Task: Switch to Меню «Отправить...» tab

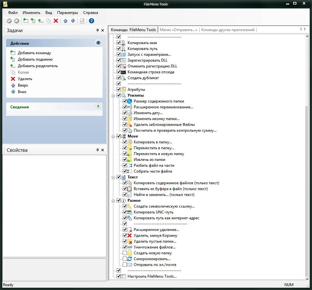Action: 179,30
